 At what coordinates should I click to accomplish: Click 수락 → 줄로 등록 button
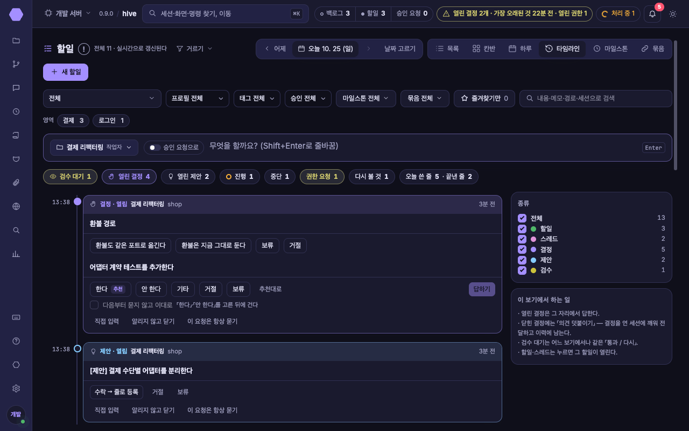(x=117, y=392)
